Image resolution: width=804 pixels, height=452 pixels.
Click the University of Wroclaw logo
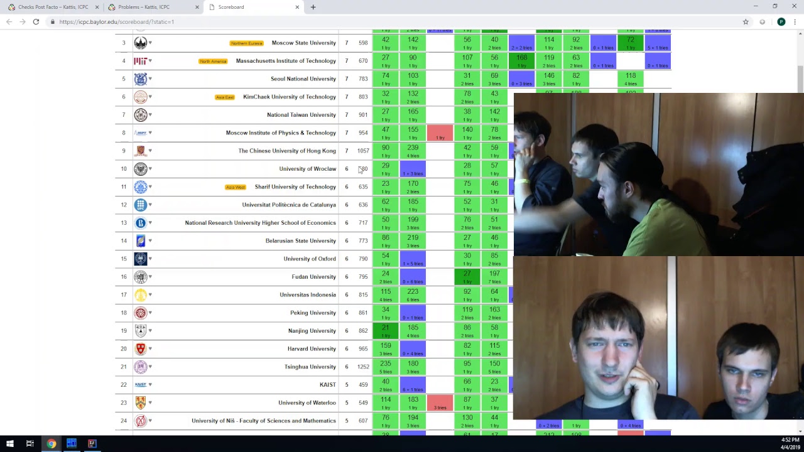pos(141,169)
